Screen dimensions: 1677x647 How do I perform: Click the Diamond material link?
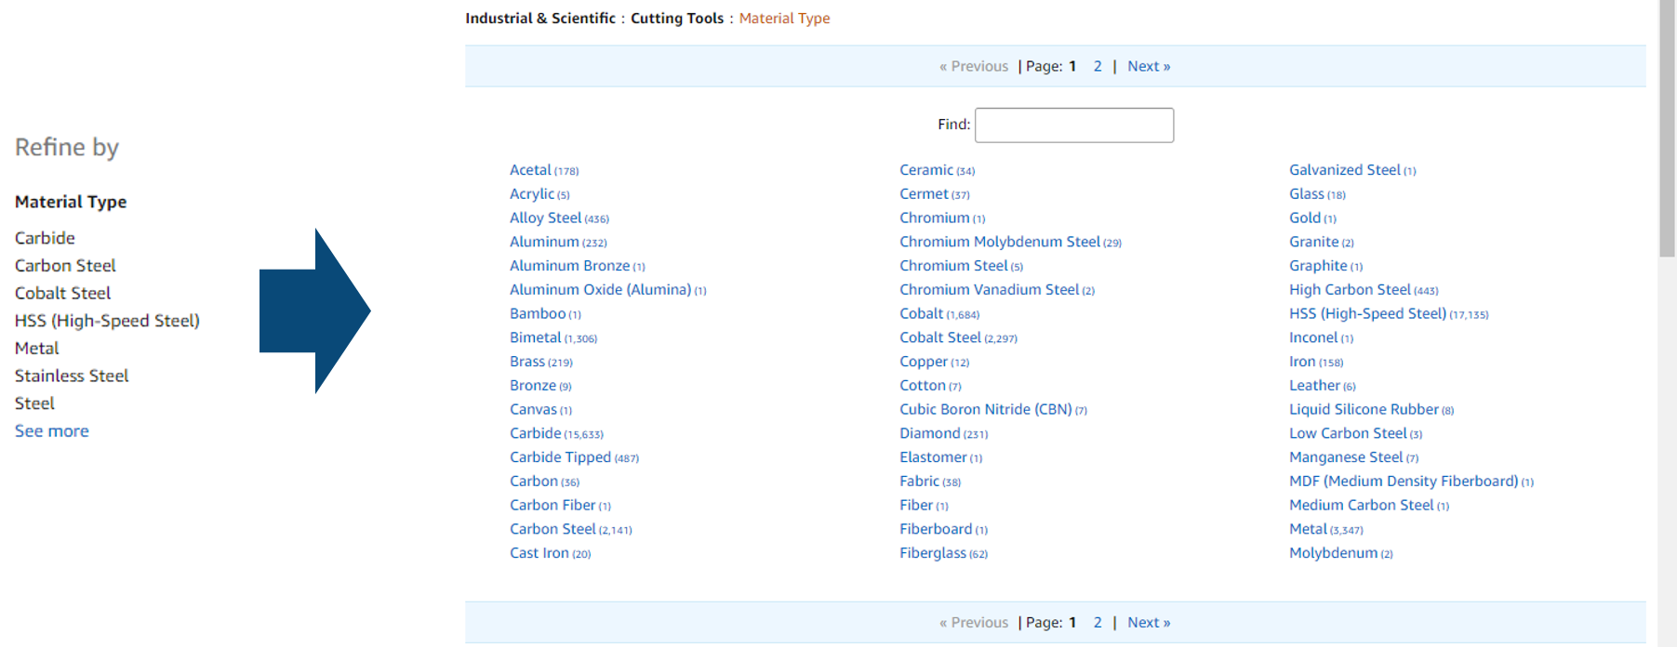click(x=930, y=433)
